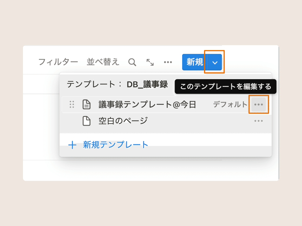Click the expand-to-full-page arrows icon
Viewport: 302px width, 226px height.
pos(150,62)
